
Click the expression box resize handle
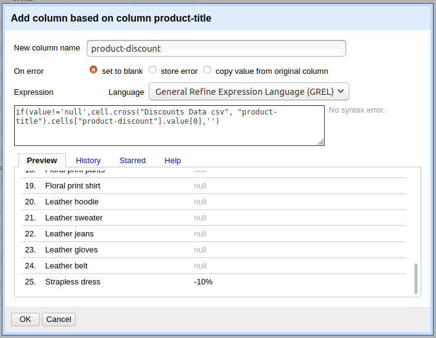(x=320, y=142)
